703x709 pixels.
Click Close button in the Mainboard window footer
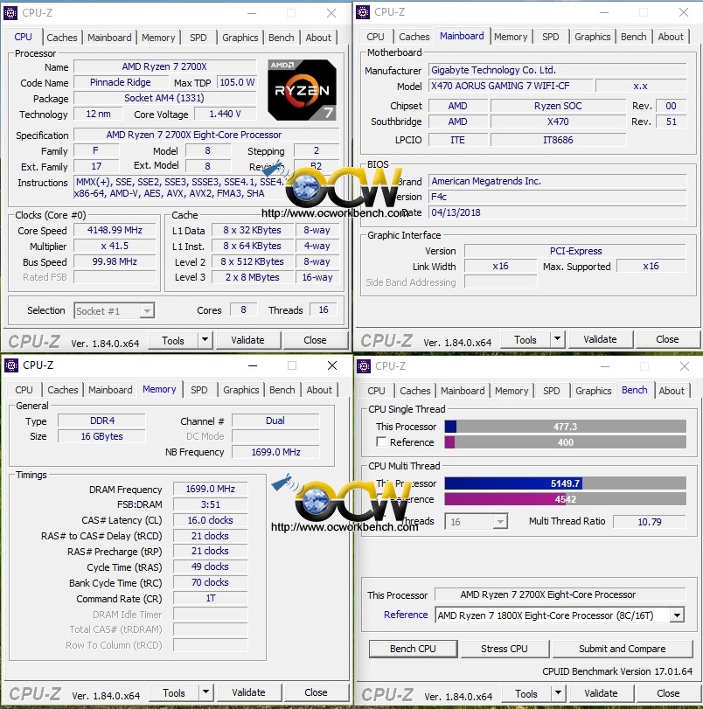click(667, 339)
